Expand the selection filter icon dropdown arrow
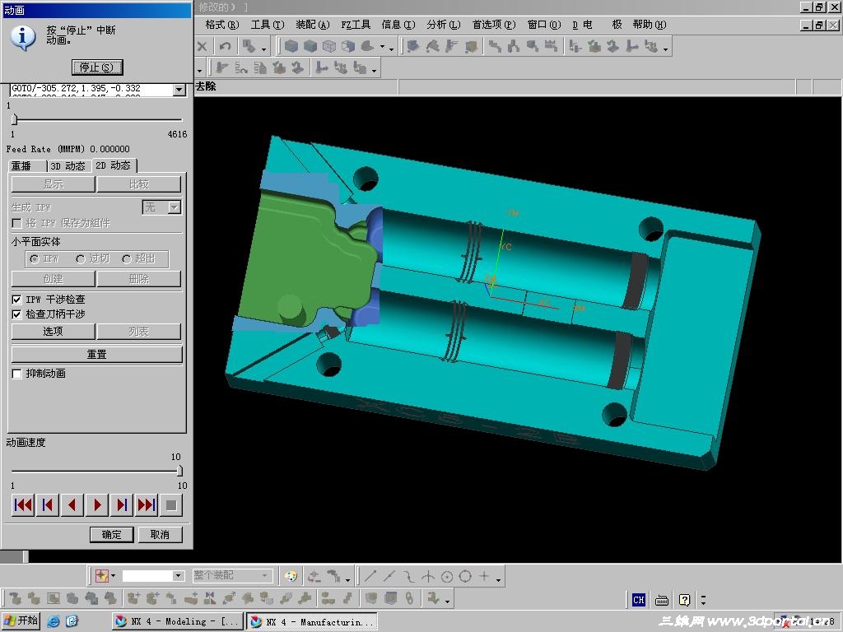Viewport: 843px width, 632px height. (114, 576)
